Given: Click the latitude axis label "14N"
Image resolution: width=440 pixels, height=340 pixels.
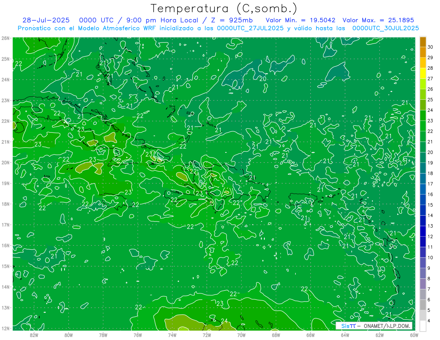Looking at the screenshot, I should [x=5, y=287].
